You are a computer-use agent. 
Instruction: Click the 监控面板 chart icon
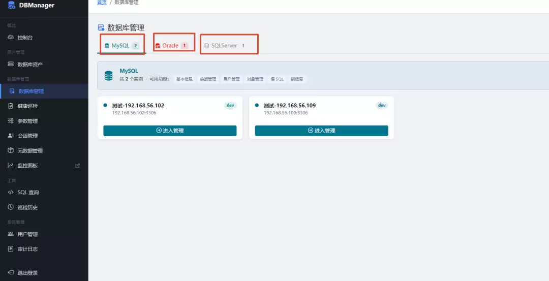[11, 165]
